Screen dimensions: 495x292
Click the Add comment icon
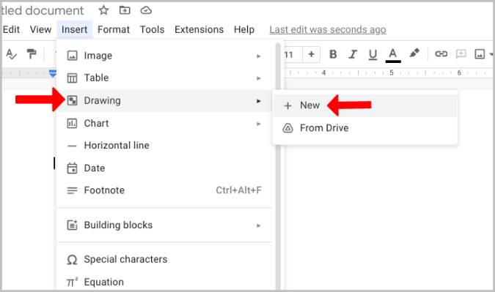pyautogui.click(x=461, y=54)
